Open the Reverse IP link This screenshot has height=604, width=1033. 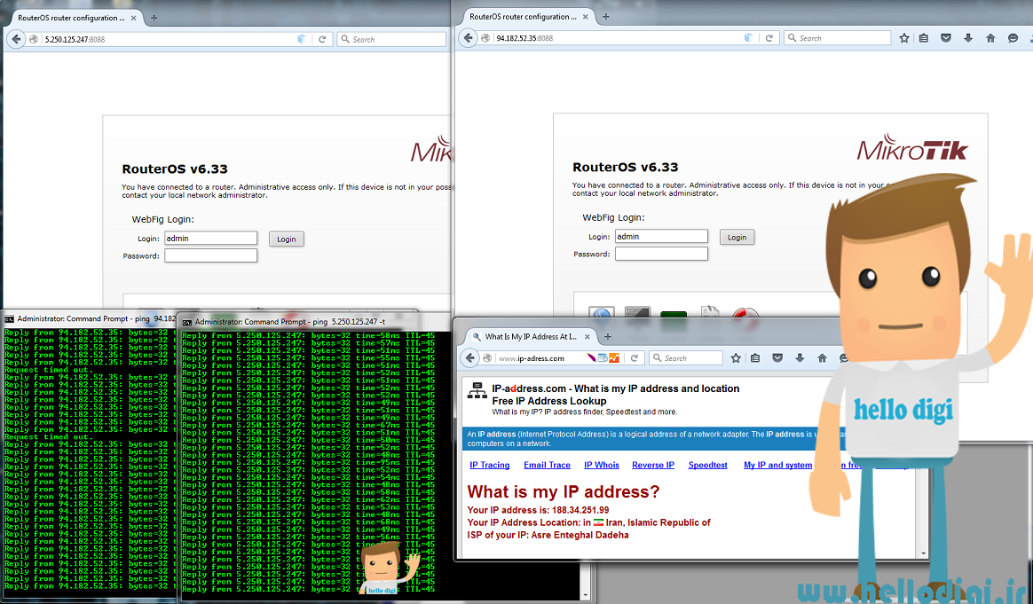tap(653, 465)
